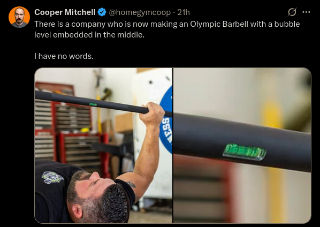320x227 pixels.
Task: Click the 21h timestamp
Action: tap(184, 12)
